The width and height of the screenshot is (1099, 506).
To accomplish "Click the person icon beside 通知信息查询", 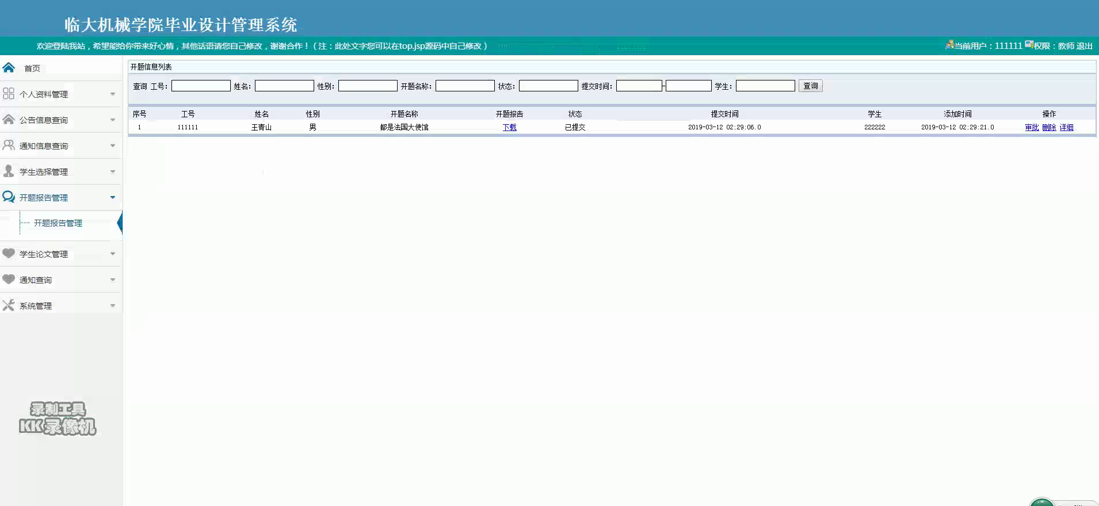I will point(9,145).
